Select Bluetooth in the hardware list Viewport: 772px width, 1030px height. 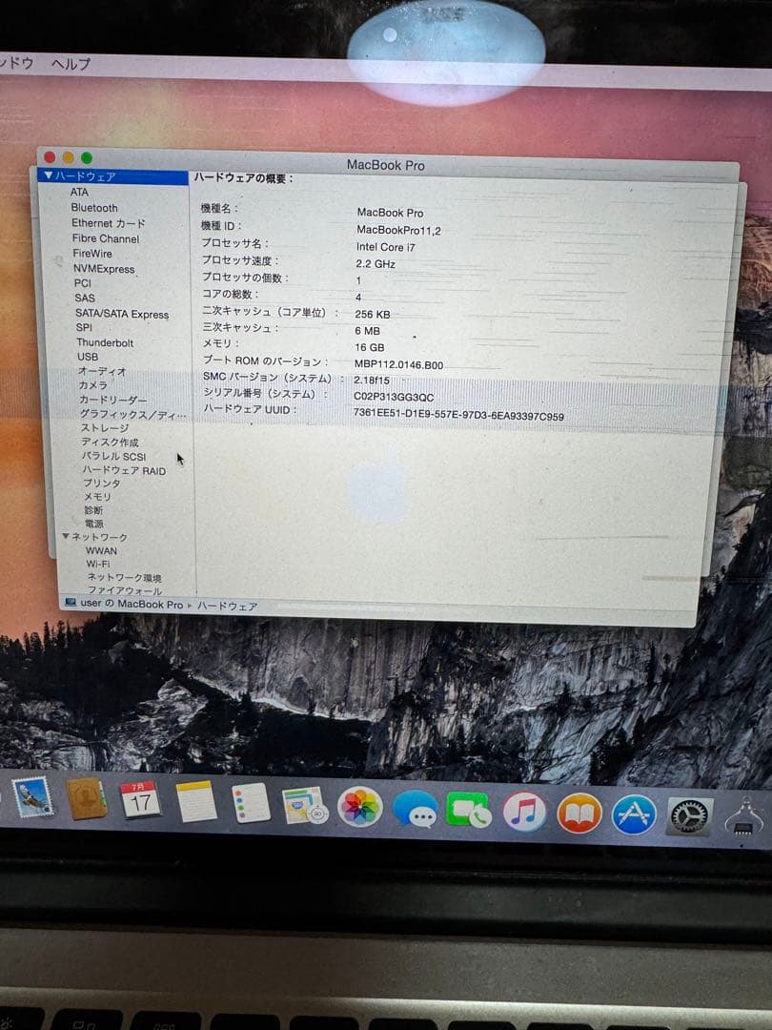pyautogui.click(x=93, y=208)
